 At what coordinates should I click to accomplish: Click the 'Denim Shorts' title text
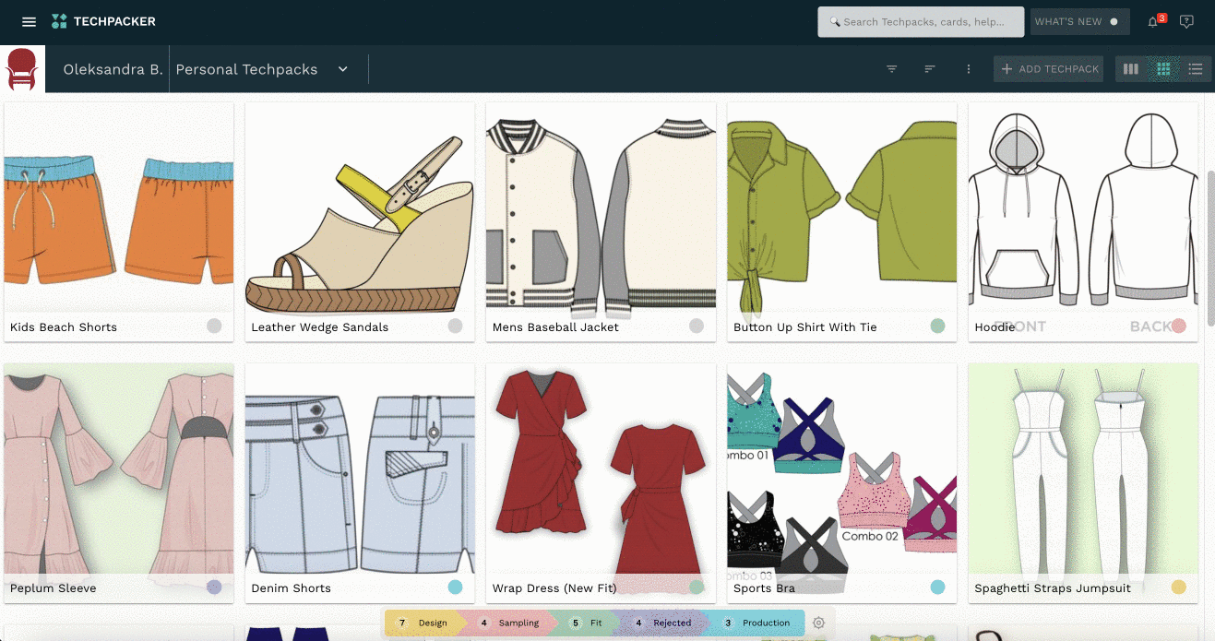click(292, 588)
